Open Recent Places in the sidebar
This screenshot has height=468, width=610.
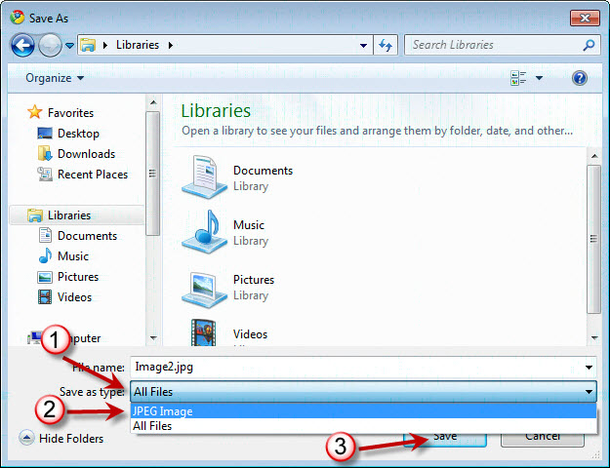click(x=92, y=175)
